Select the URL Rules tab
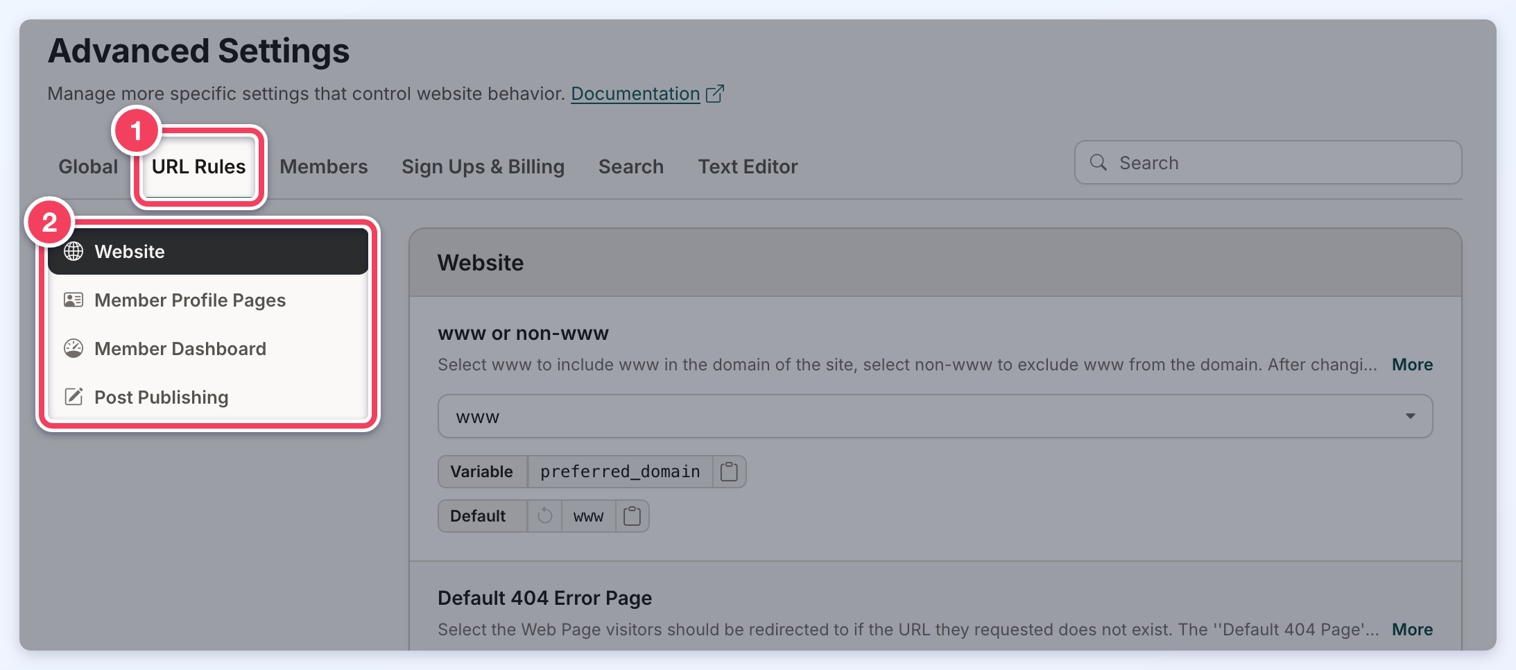This screenshot has height=670, width=1516. (198, 166)
